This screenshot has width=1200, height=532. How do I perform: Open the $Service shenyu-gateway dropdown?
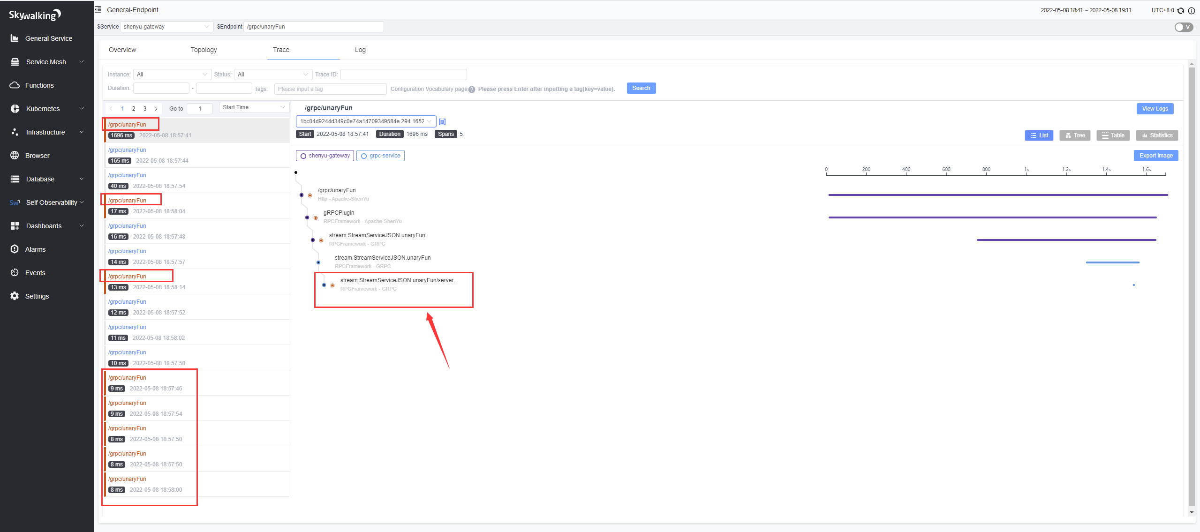coord(166,27)
